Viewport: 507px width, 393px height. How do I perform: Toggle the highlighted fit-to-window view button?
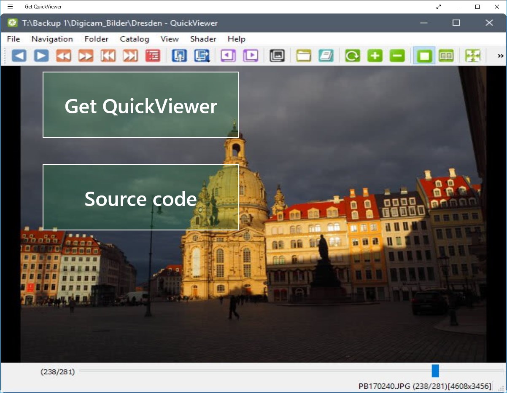[x=424, y=56]
